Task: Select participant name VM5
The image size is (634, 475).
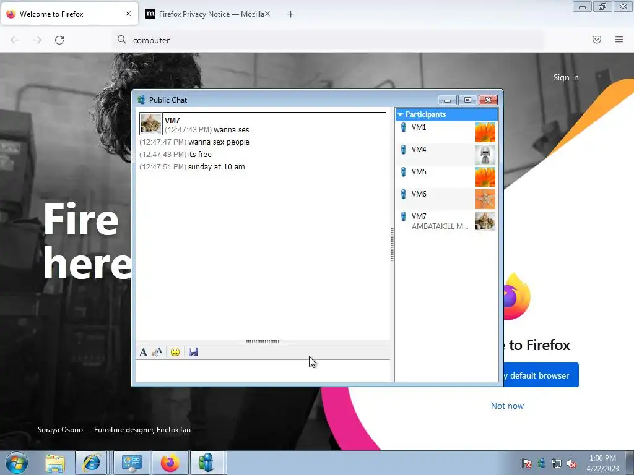Action: click(x=419, y=172)
